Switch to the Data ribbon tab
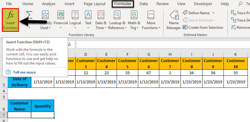The width and height of the screenshot is (250, 122). pyautogui.click(x=143, y=4)
